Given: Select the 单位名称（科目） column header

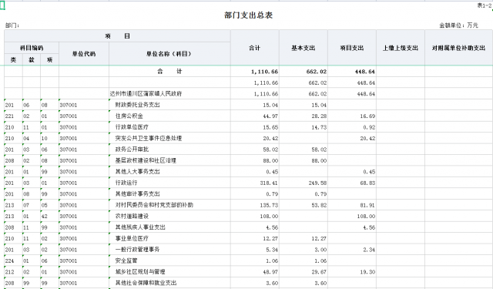Looking at the screenshot, I should tap(169, 54).
